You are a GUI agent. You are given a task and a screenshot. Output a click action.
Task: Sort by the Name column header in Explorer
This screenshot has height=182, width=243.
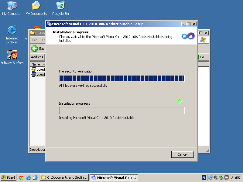click(38, 64)
